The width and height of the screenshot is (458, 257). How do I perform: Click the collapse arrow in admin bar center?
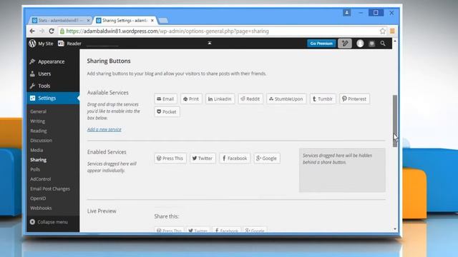[x=210, y=43]
